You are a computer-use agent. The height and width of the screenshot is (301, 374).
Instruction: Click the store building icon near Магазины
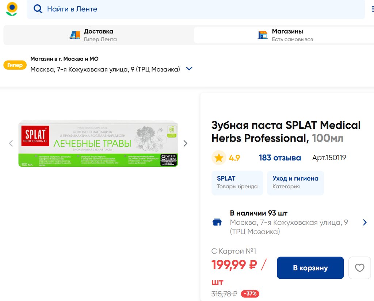point(263,35)
